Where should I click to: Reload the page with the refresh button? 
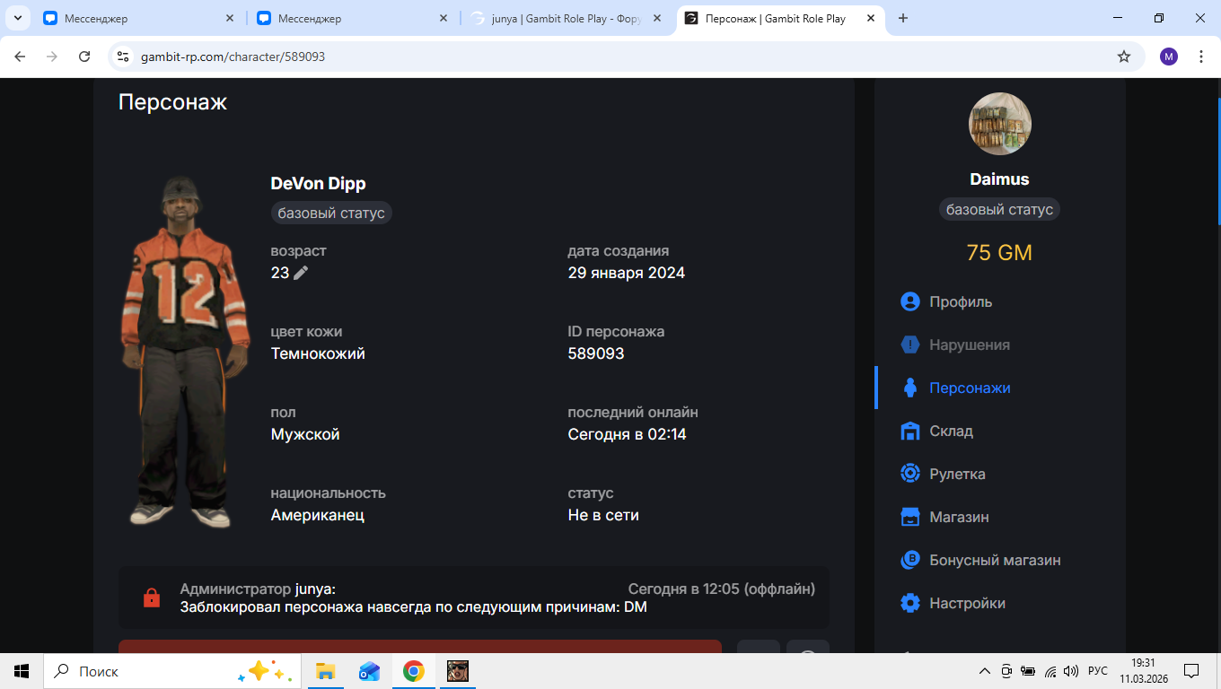(x=84, y=57)
